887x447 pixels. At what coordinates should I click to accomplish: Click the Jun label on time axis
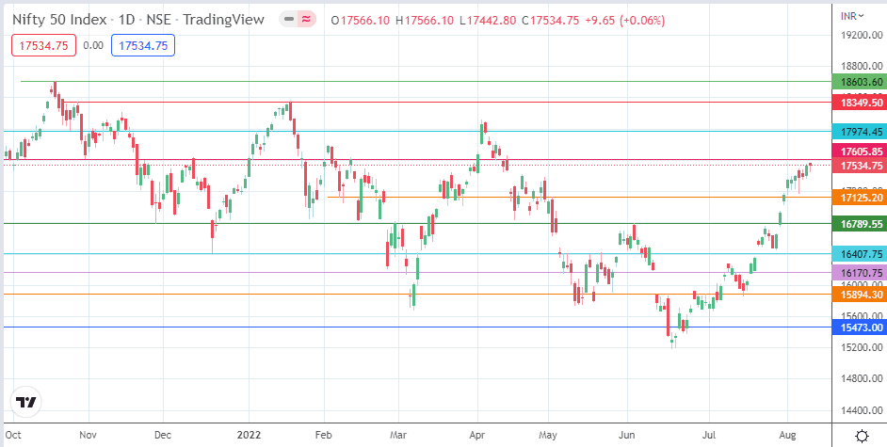click(627, 435)
